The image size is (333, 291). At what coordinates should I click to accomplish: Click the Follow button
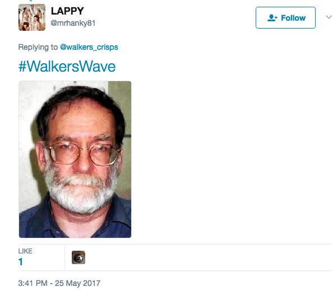[x=285, y=17]
